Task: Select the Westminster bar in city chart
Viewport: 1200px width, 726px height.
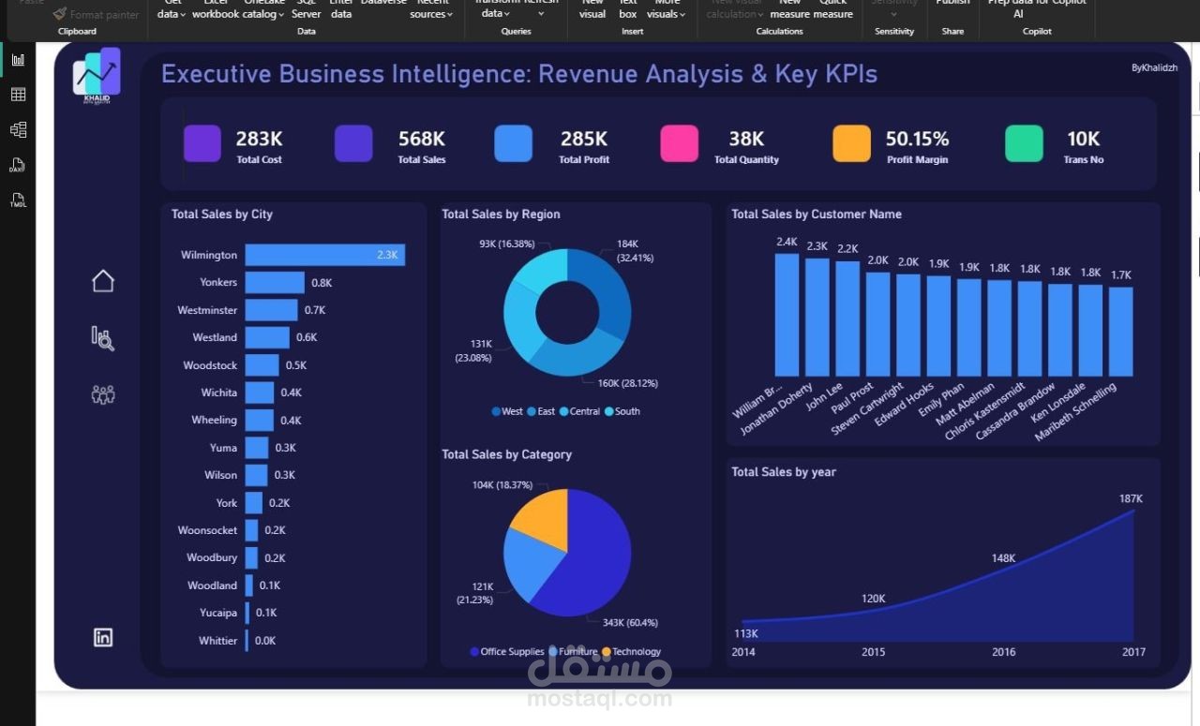Action: click(271, 310)
